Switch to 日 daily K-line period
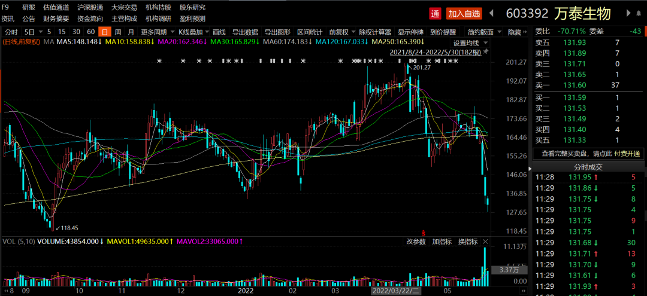Image resolution: width=647 pixels, height=296 pixels. (105, 32)
